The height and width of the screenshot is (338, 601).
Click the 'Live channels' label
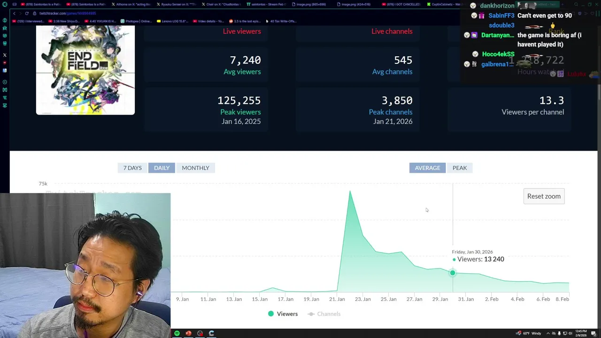[392, 31]
